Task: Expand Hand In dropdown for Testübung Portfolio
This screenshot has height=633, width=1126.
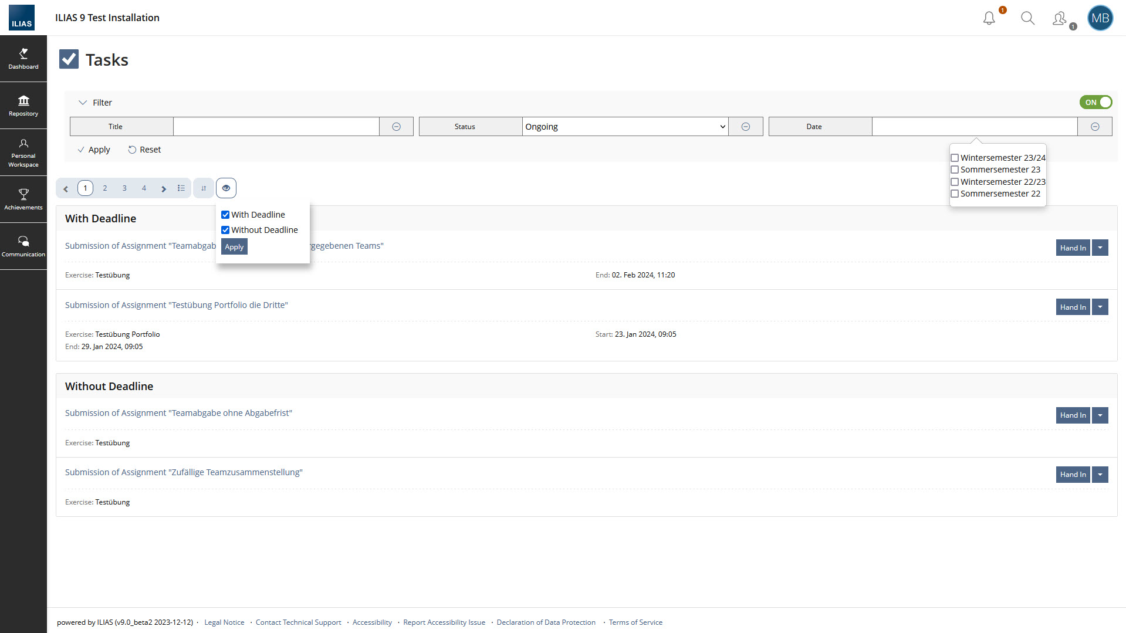Action: (1100, 307)
